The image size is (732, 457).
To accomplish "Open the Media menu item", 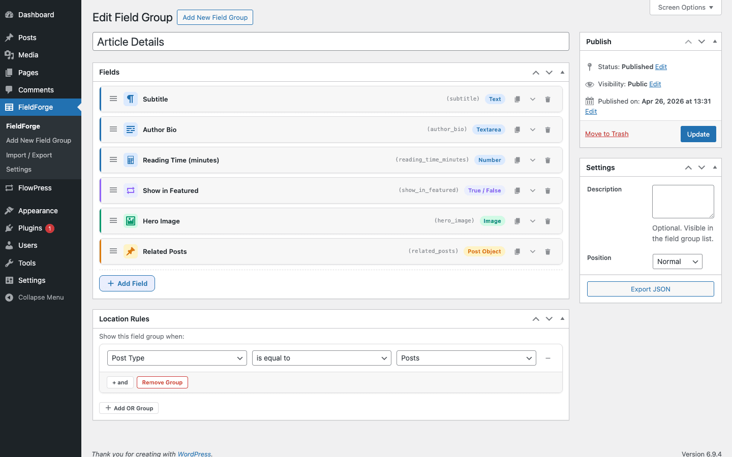I will pos(41,55).
